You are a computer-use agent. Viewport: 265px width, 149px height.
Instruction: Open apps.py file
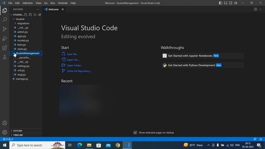pyautogui.click(x=22, y=36)
